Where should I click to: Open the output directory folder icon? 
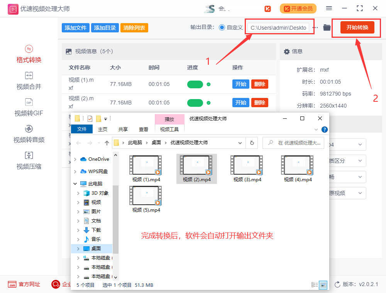click(x=327, y=27)
